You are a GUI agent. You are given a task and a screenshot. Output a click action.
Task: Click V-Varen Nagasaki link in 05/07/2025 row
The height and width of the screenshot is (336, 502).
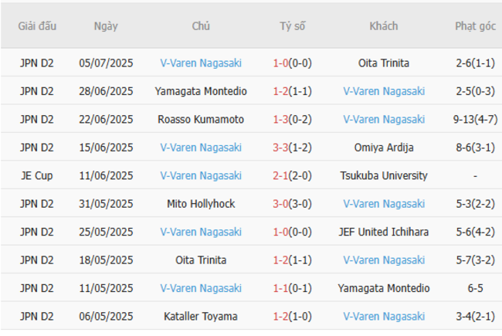tap(201, 63)
